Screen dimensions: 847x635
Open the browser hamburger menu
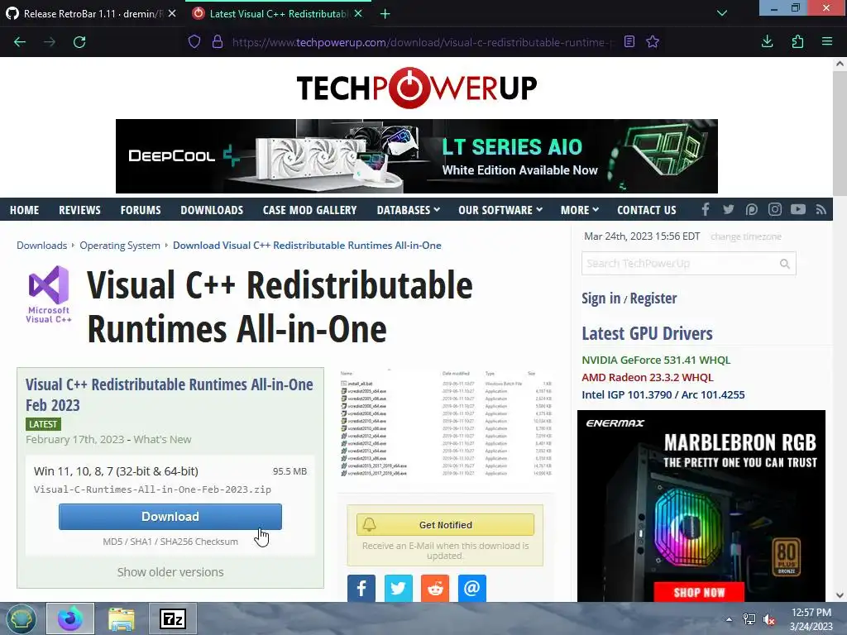click(x=827, y=41)
